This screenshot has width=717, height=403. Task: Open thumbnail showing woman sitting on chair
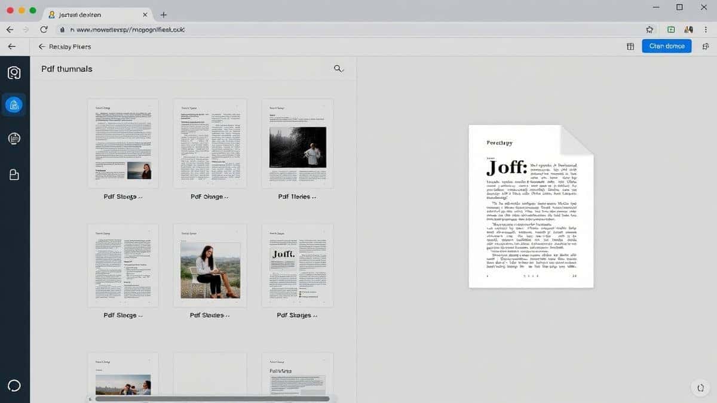(210, 266)
